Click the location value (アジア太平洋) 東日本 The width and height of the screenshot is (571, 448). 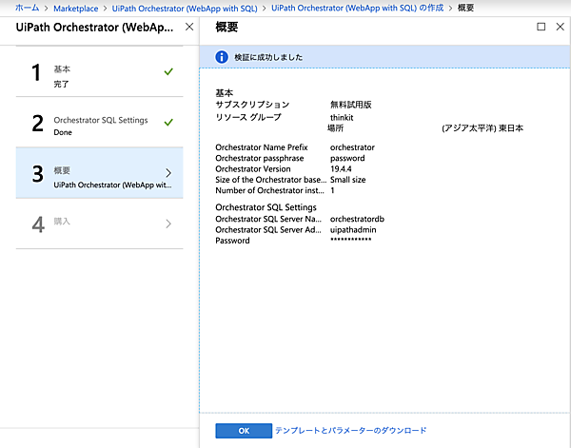pos(482,128)
